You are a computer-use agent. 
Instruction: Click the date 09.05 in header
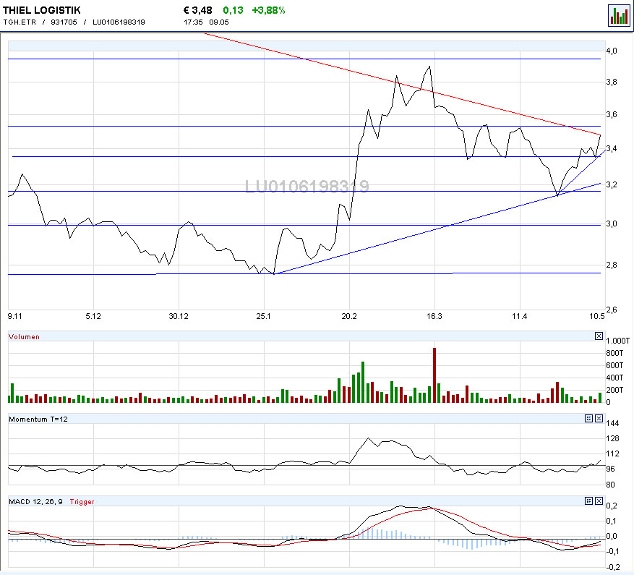coord(219,22)
